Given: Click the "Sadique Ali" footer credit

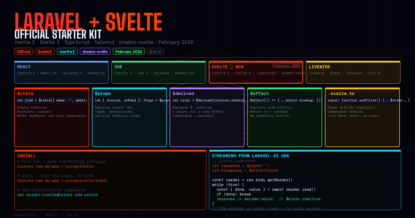Looking at the screenshot, I should (25, 214).
